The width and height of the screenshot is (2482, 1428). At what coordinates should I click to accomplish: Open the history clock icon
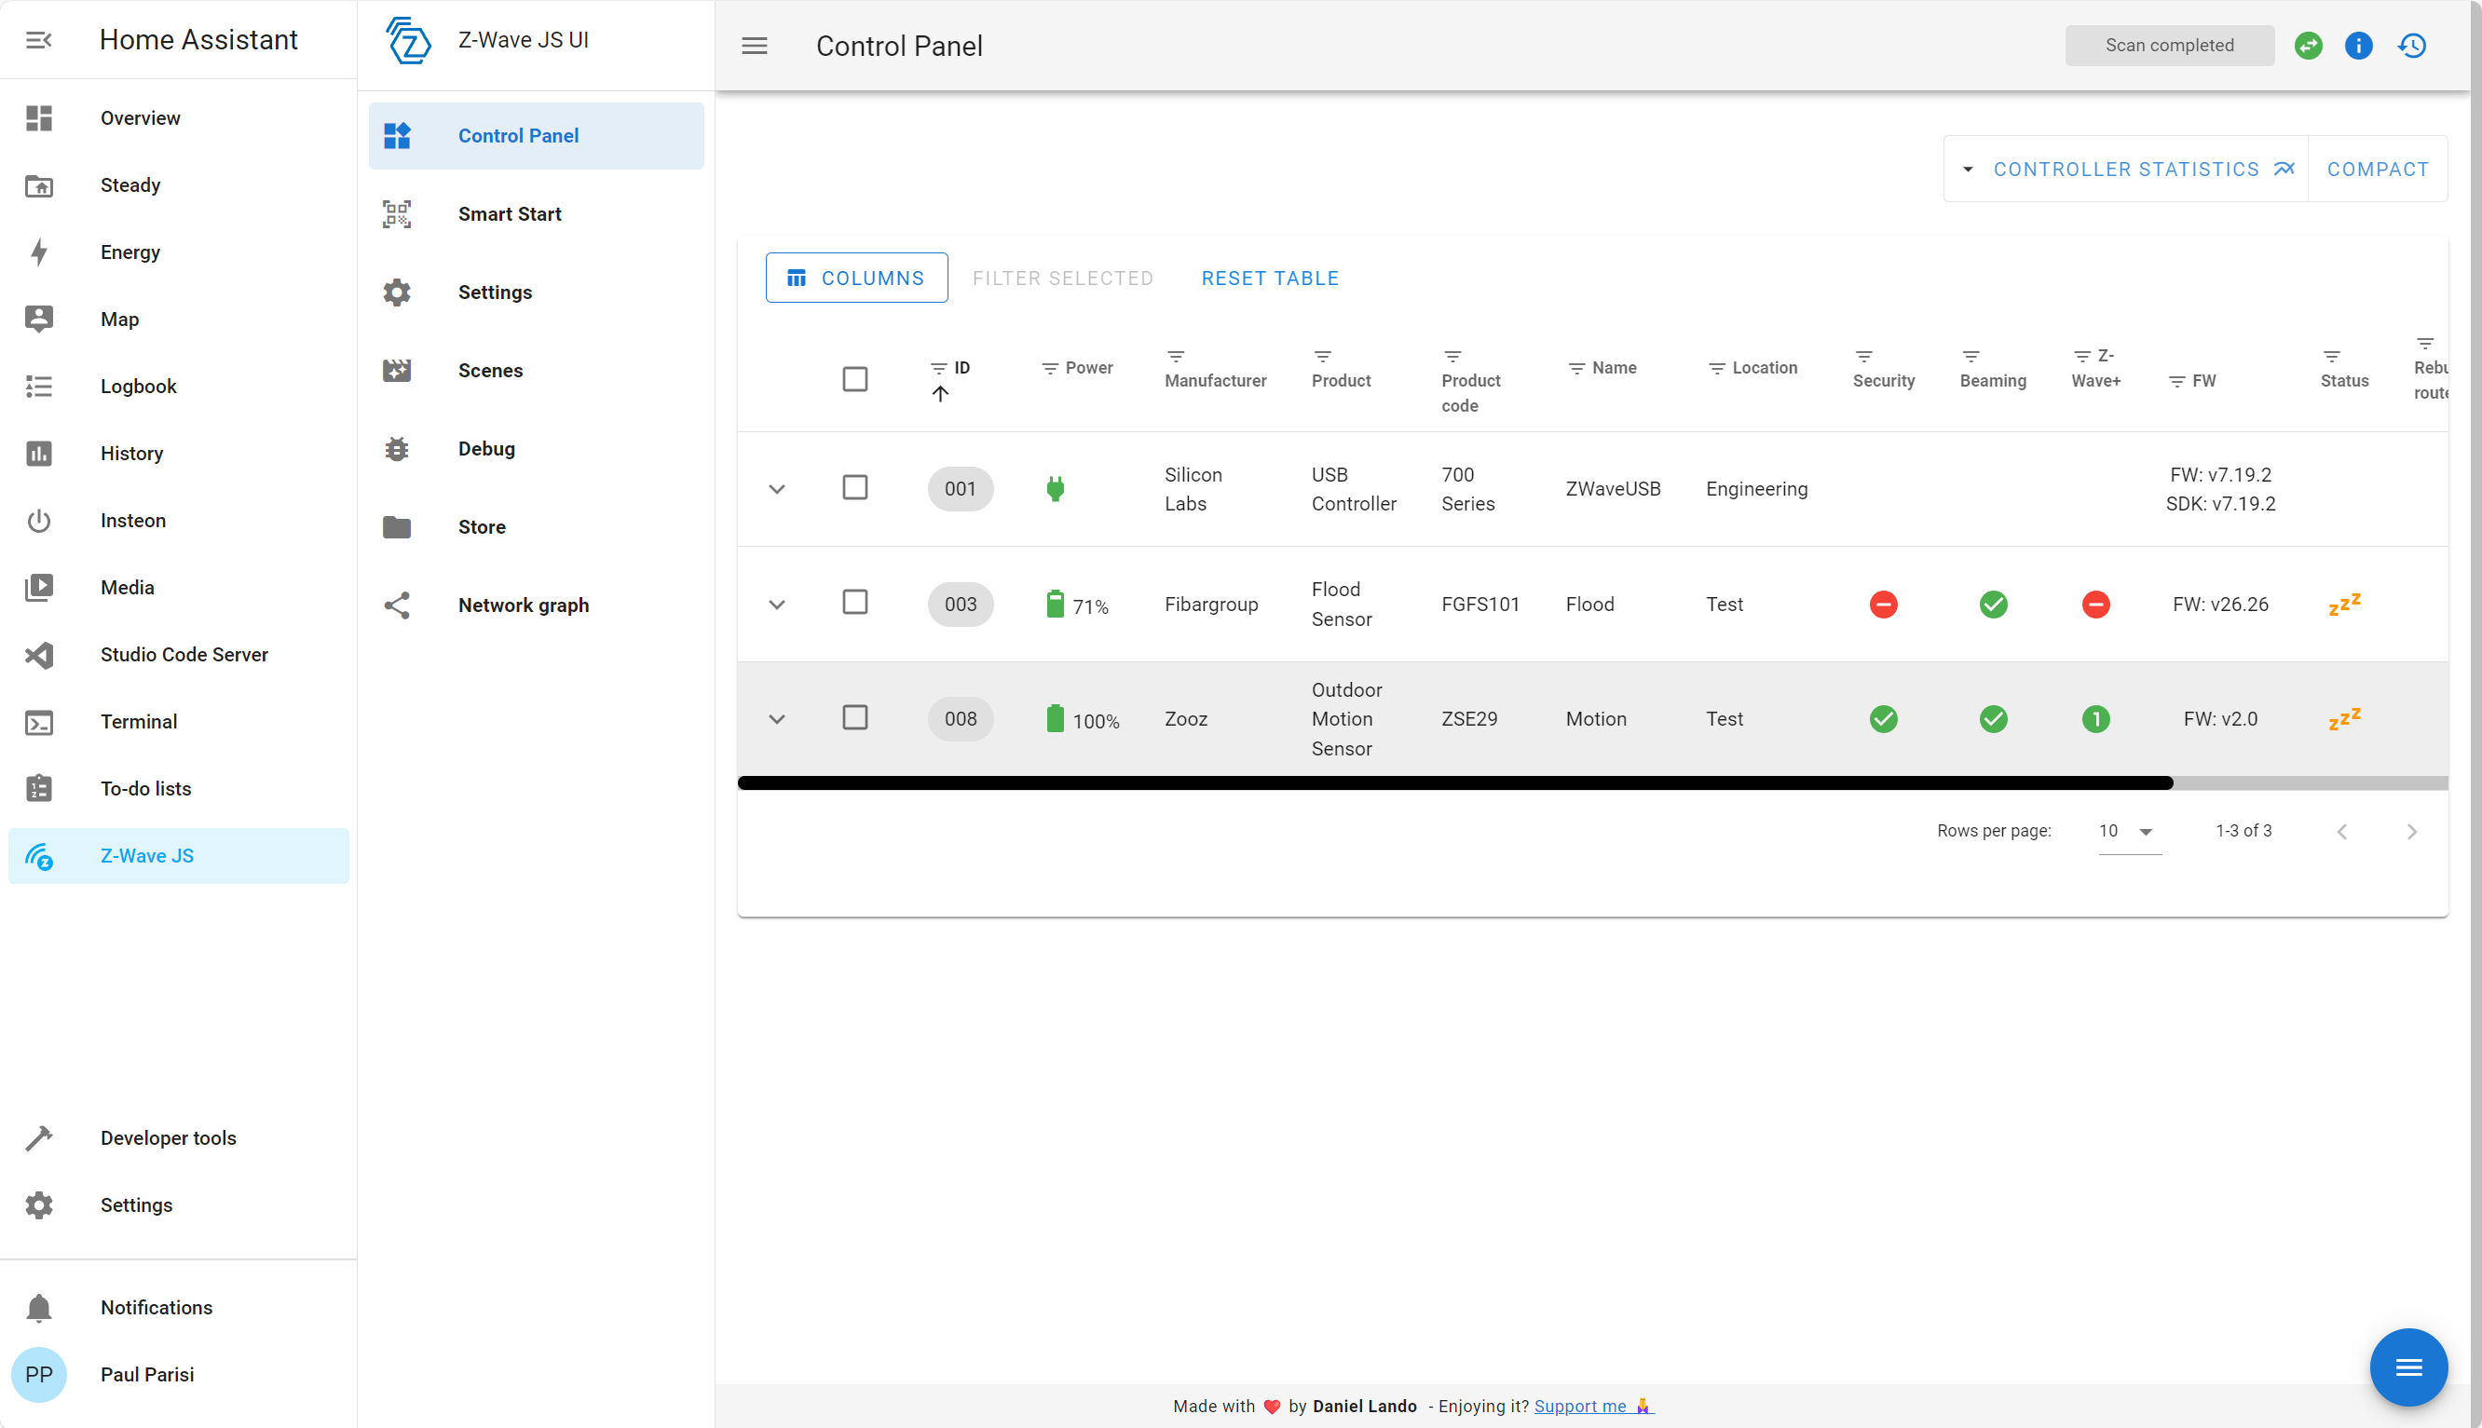coord(2412,46)
